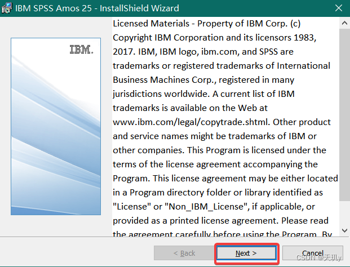The height and width of the screenshot is (267, 350).
Task: Cancel the Amos 25 installation
Action: 313,253
